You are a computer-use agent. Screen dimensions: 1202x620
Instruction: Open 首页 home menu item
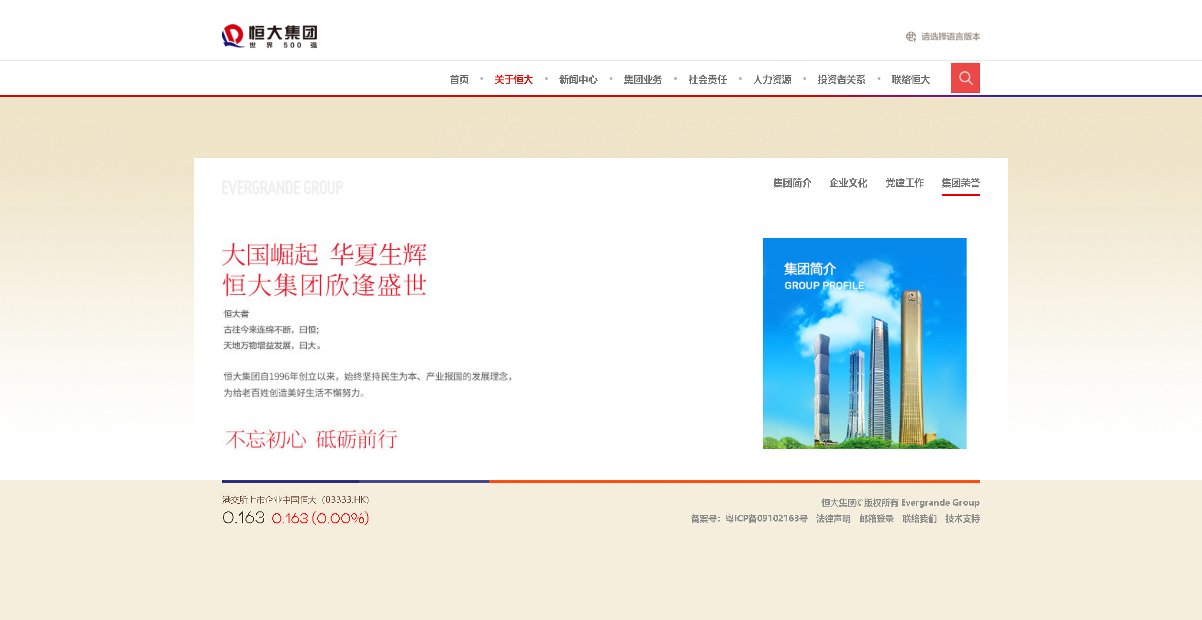pyautogui.click(x=459, y=79)
